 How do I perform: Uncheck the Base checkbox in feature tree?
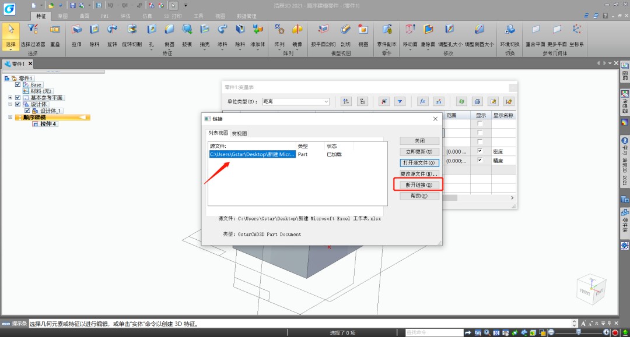coord(17,84)
